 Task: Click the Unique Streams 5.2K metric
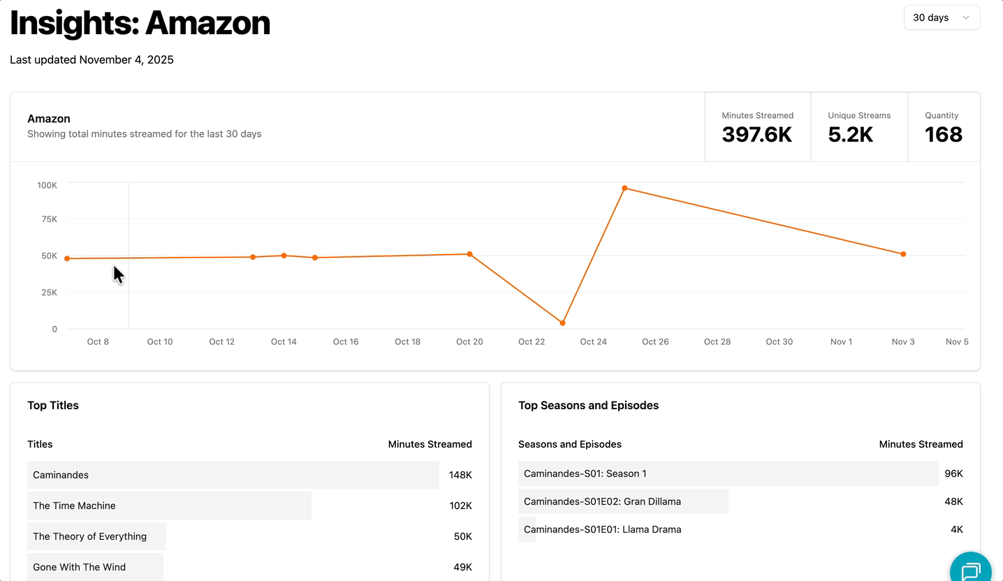pyautogui.click(x=858, y=126)
